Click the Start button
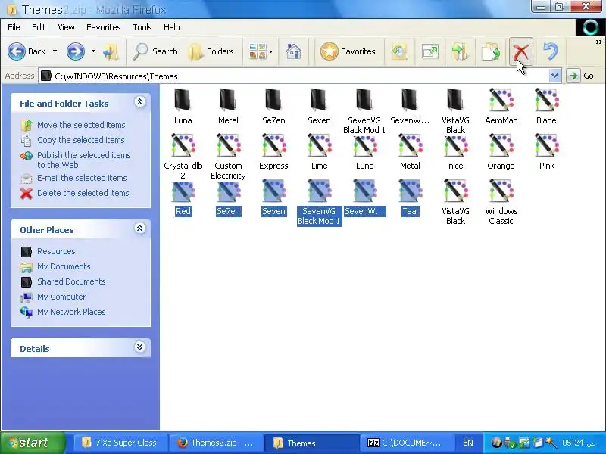This screenshot has height=454, width=606. click(33, 443)
